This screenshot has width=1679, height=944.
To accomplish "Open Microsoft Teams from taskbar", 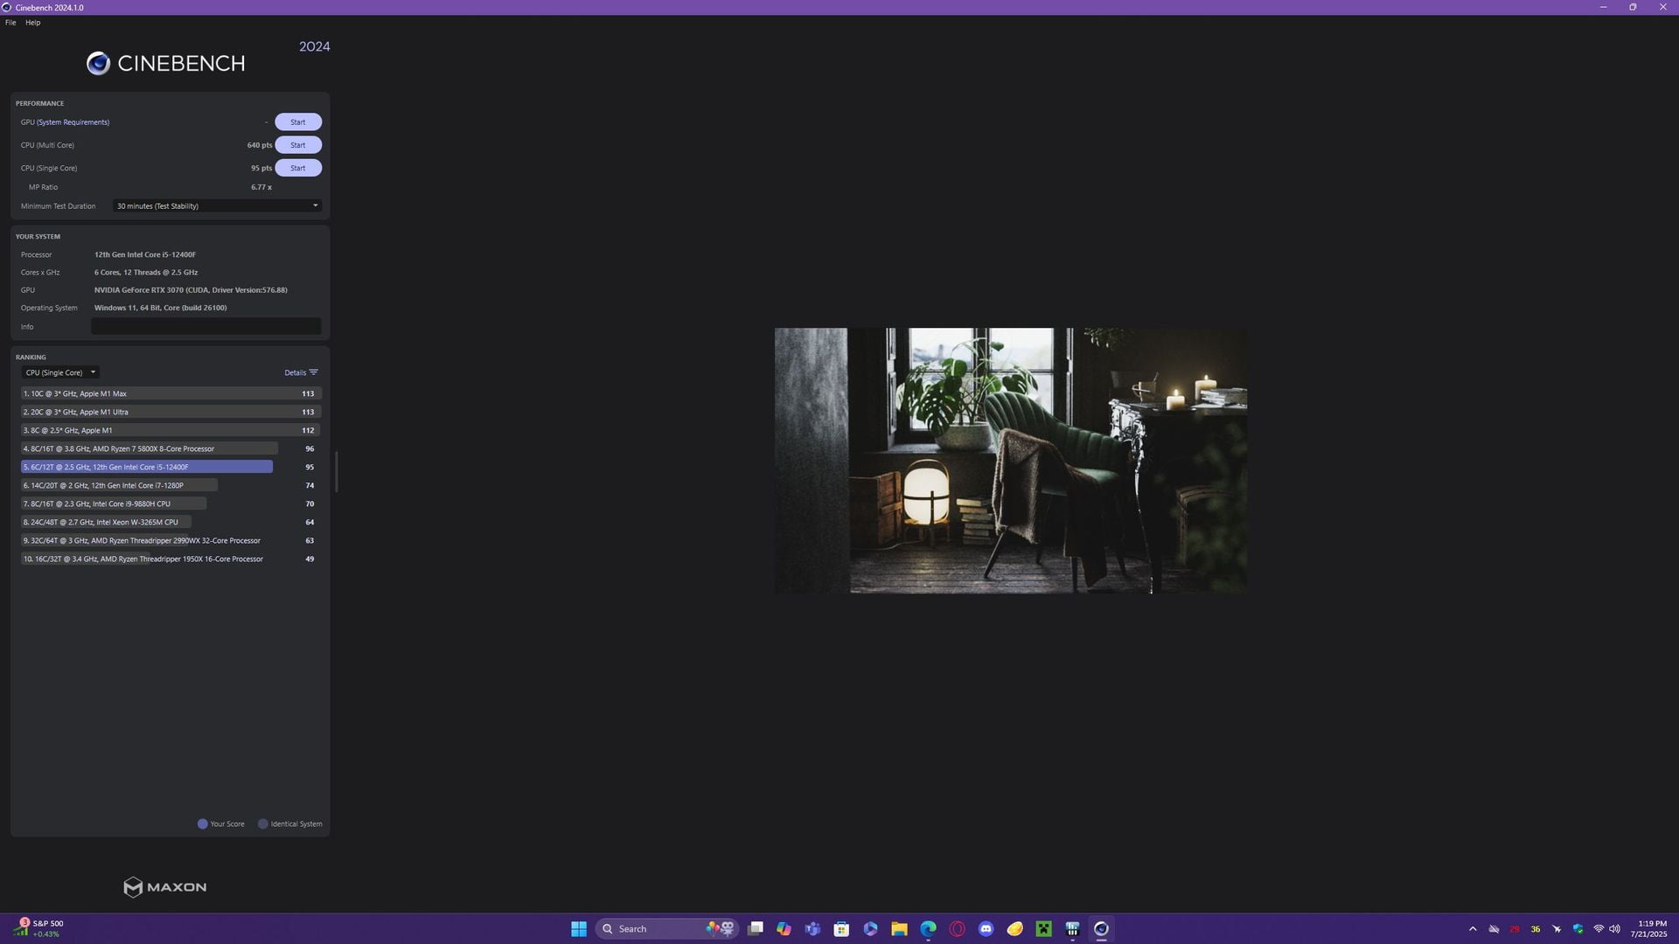I will pyautogui.click(x=813, y=929).
